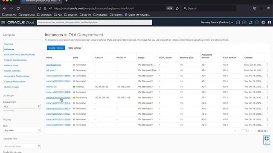Open the State filter Any state dropdown
The image size is (273, 153).
(22, 130)
